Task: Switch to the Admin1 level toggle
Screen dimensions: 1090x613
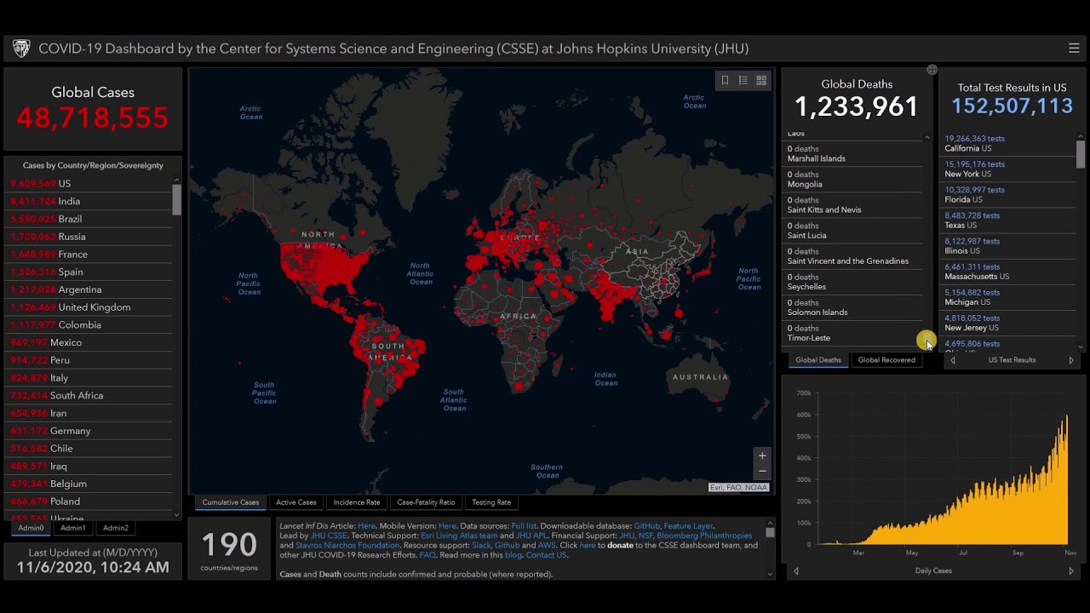Action: (72, 528)
